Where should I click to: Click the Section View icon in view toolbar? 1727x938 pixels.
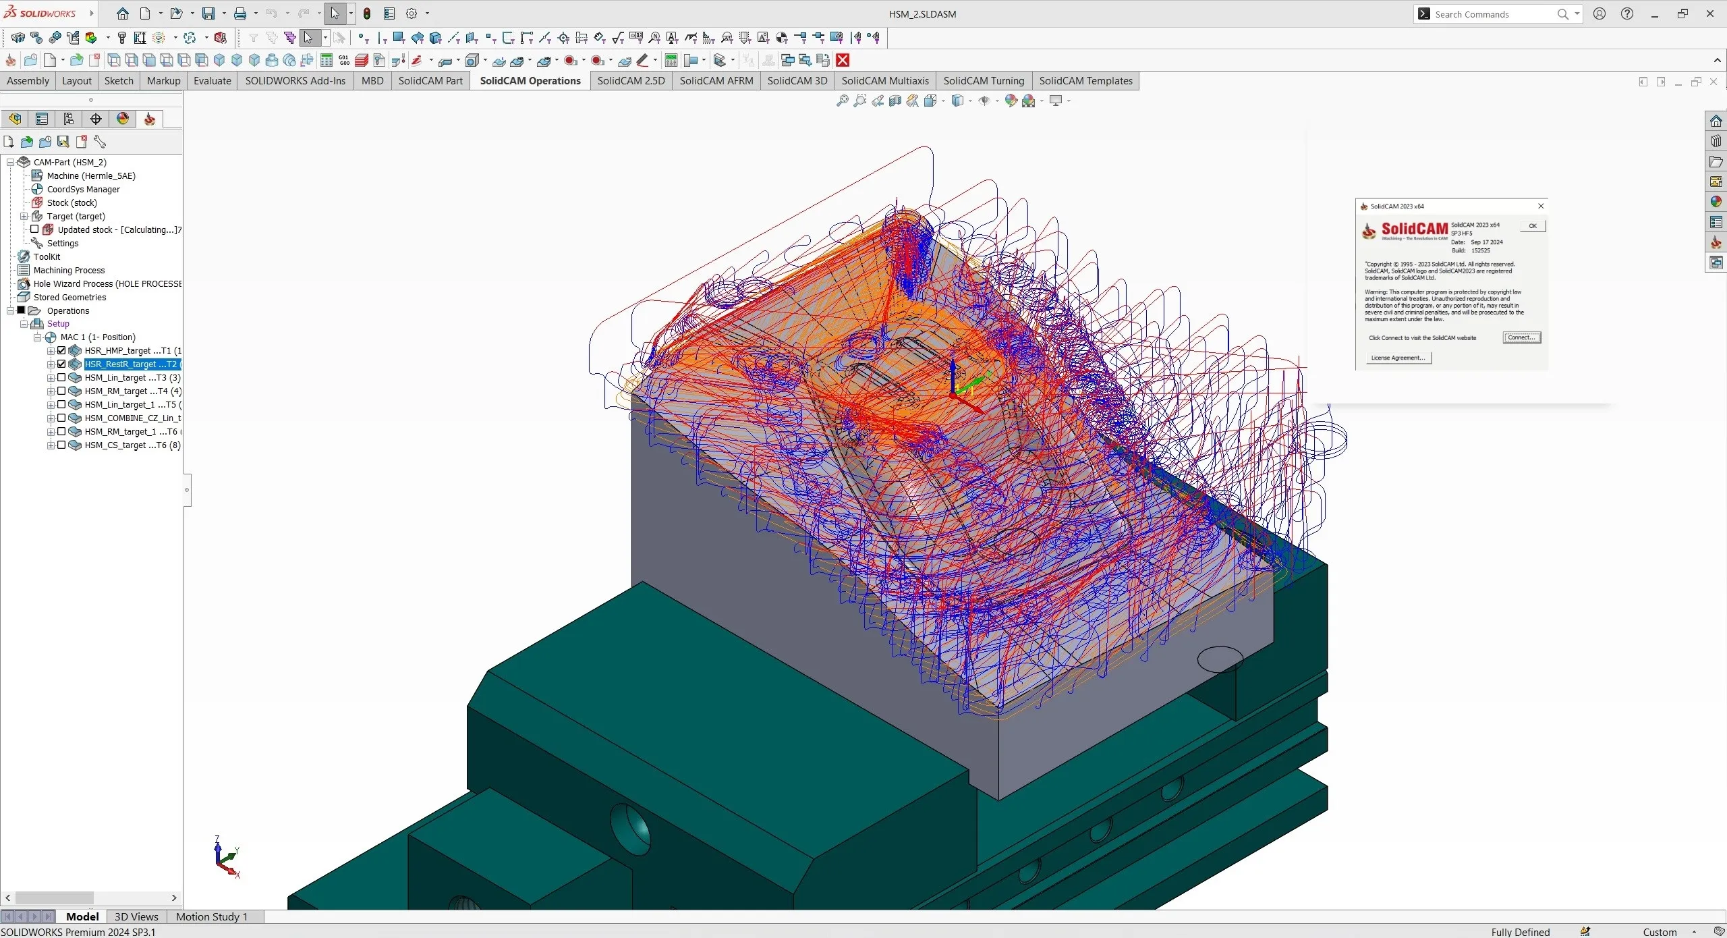point(895,101)
